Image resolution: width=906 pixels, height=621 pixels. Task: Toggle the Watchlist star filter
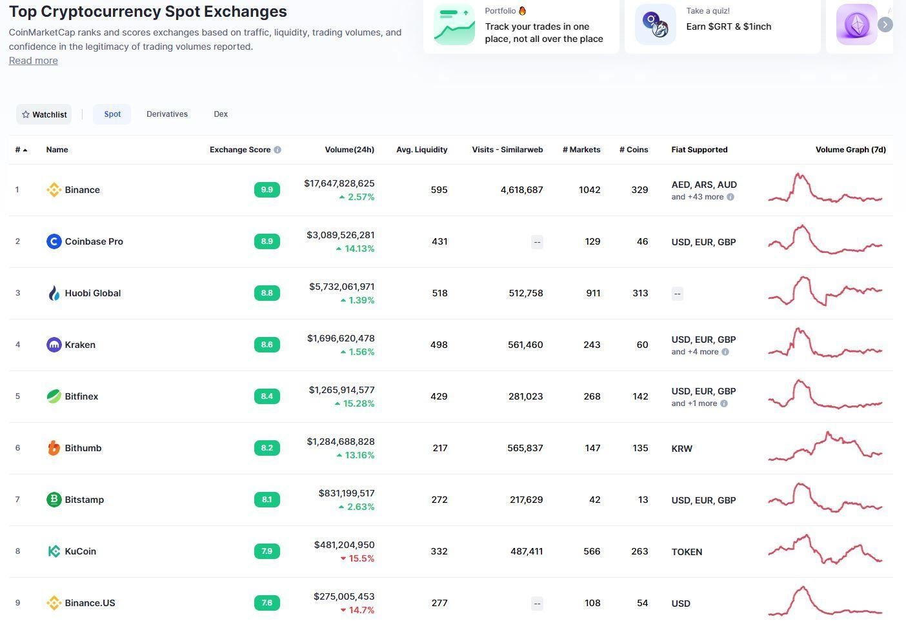coord(44,114)
